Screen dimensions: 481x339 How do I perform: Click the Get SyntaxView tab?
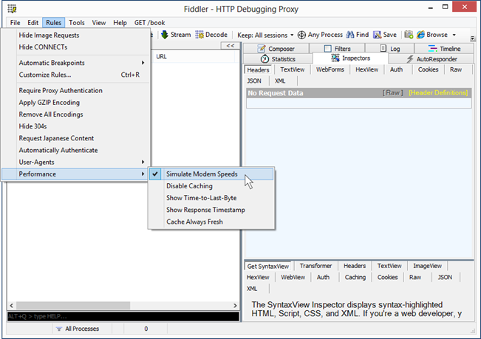pyautogui.click(x=268, y=266)
